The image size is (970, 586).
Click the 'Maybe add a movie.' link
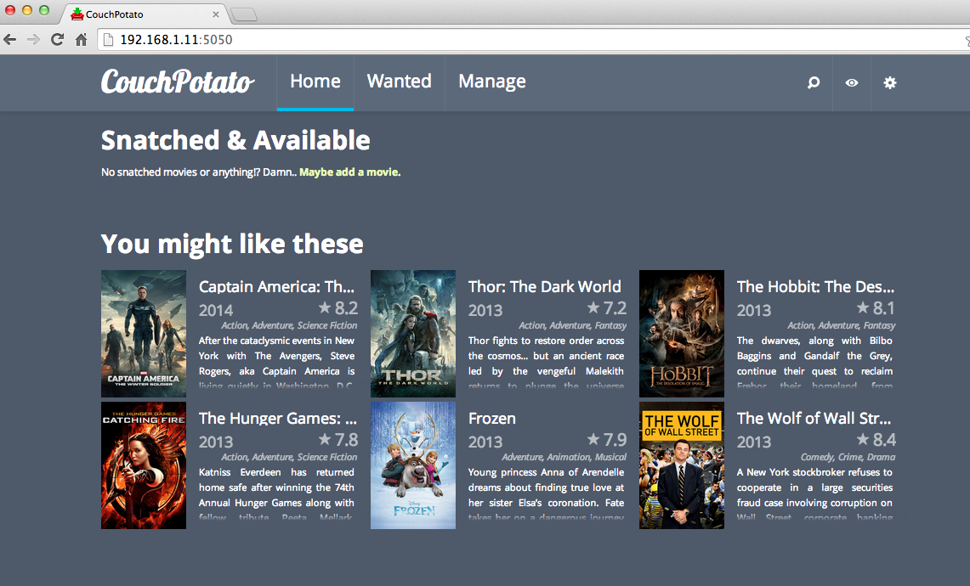pos(350,172)
